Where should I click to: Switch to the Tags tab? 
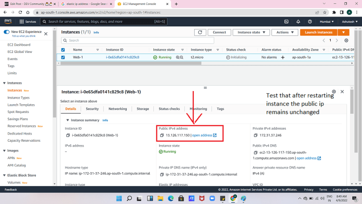(220, 109)
